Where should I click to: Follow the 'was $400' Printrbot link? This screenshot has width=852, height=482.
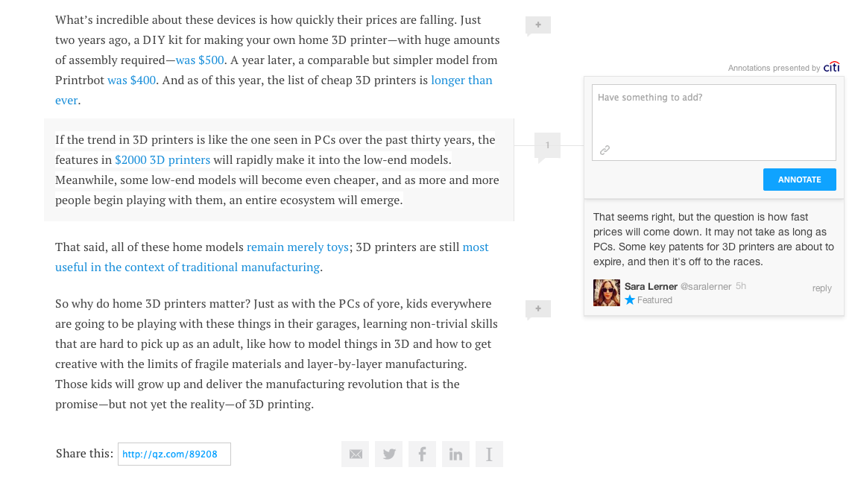(131, 80)
